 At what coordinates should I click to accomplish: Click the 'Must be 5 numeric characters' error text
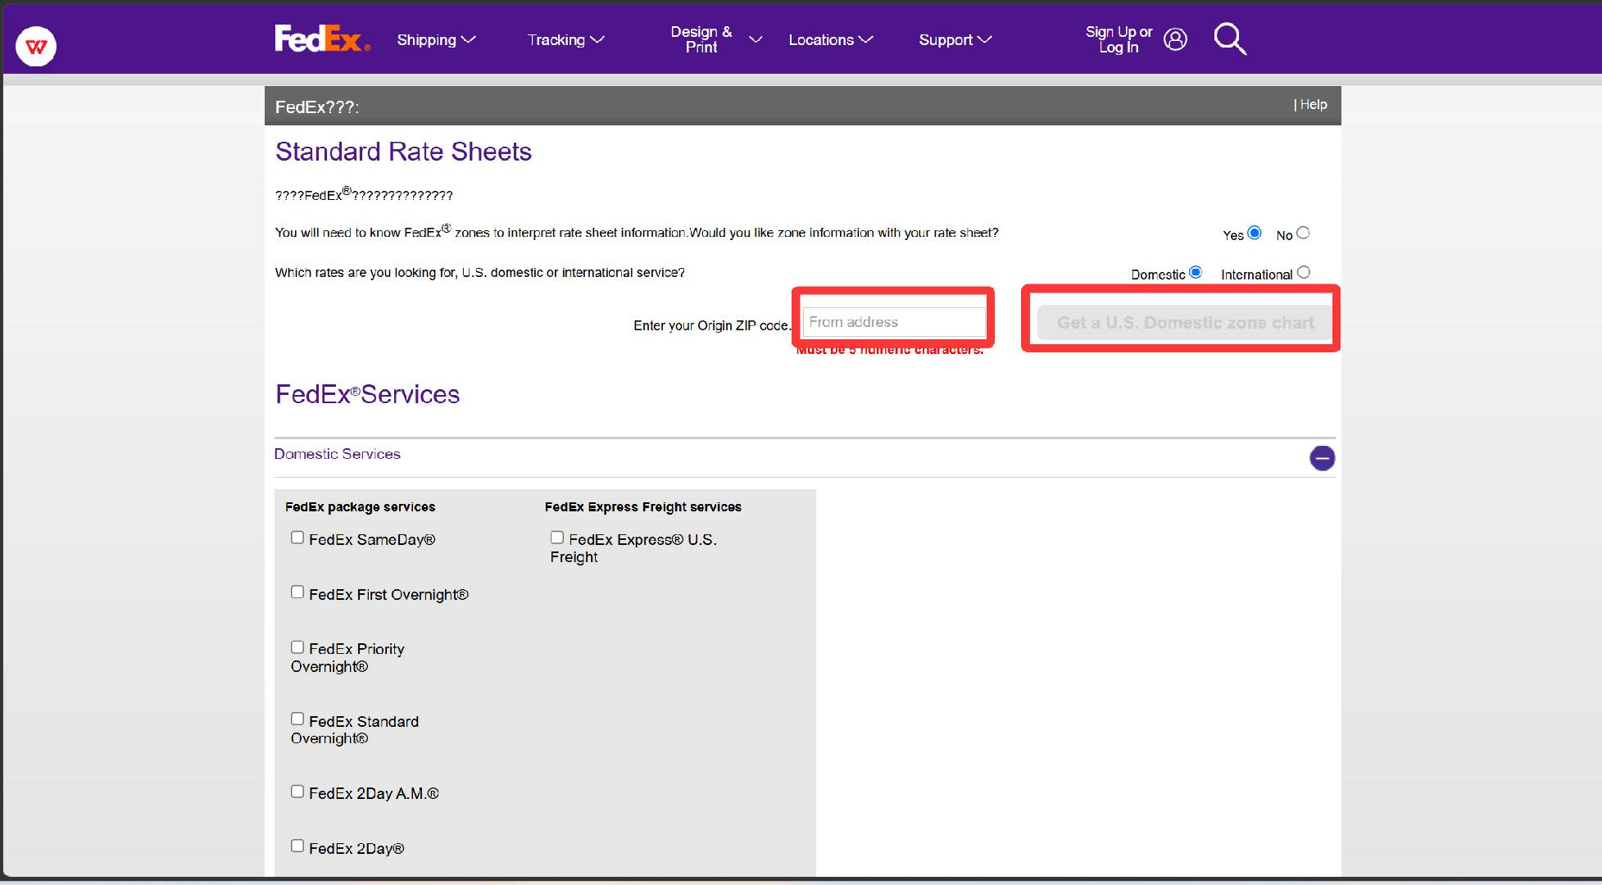tap(890, 350)
